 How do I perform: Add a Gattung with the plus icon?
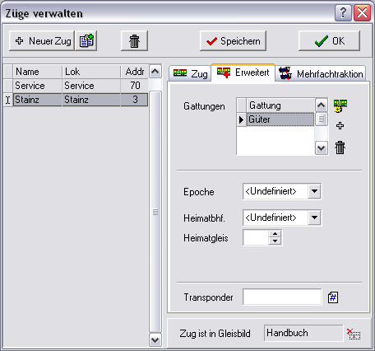coord(340,126)
